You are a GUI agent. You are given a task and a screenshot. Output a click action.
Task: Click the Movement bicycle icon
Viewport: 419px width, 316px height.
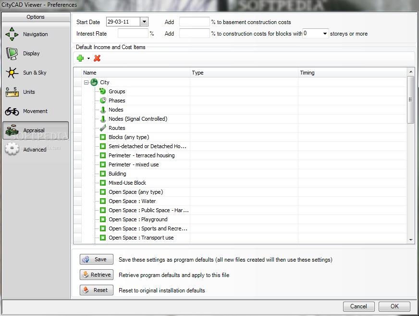tap(12, 111)
